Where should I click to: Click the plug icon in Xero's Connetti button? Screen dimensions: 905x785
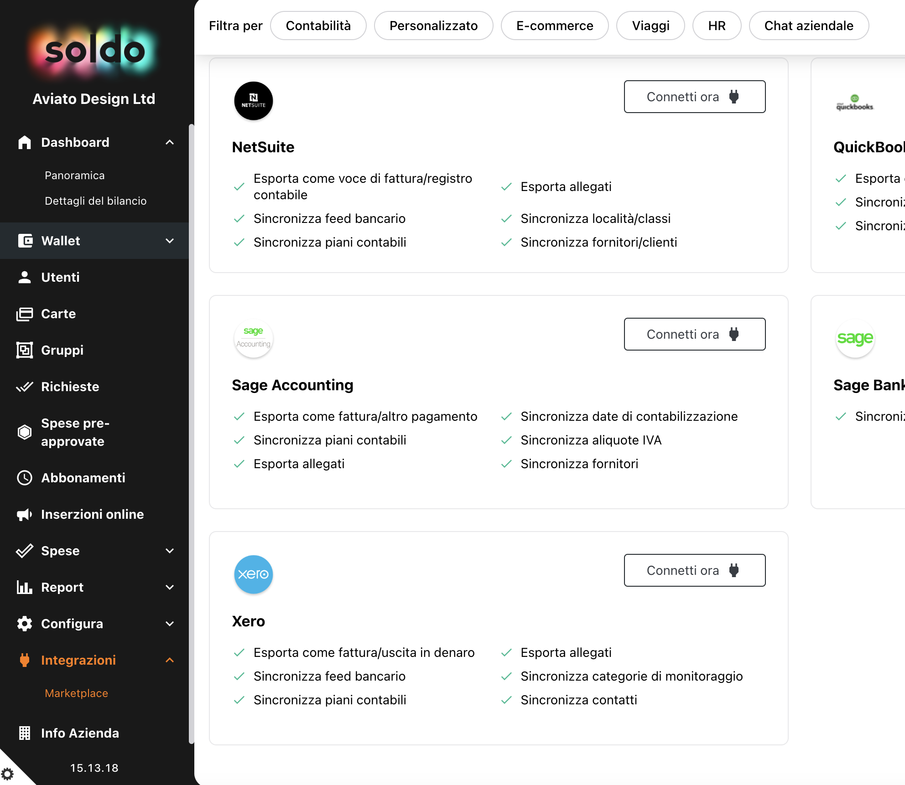click(734, 570)
